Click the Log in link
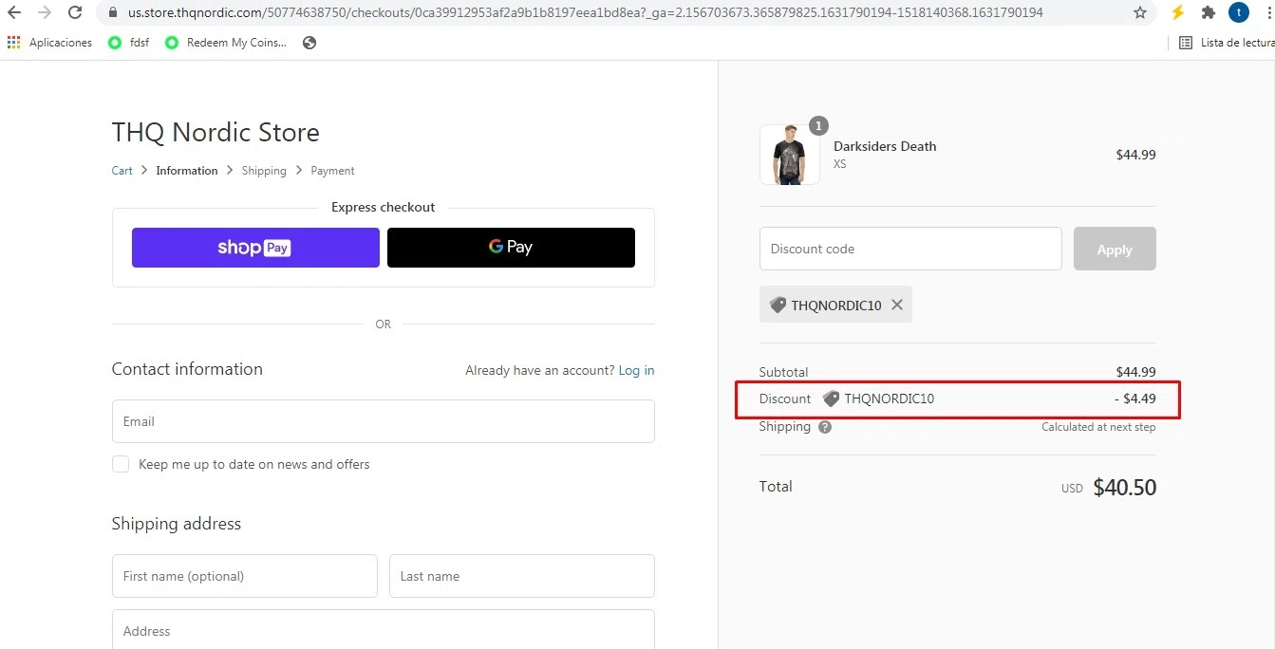 (636, 370)
